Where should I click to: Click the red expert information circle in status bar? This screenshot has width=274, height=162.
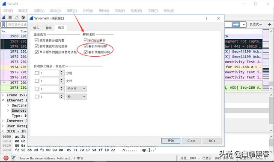pyautogui.click(x=6, y=158)
